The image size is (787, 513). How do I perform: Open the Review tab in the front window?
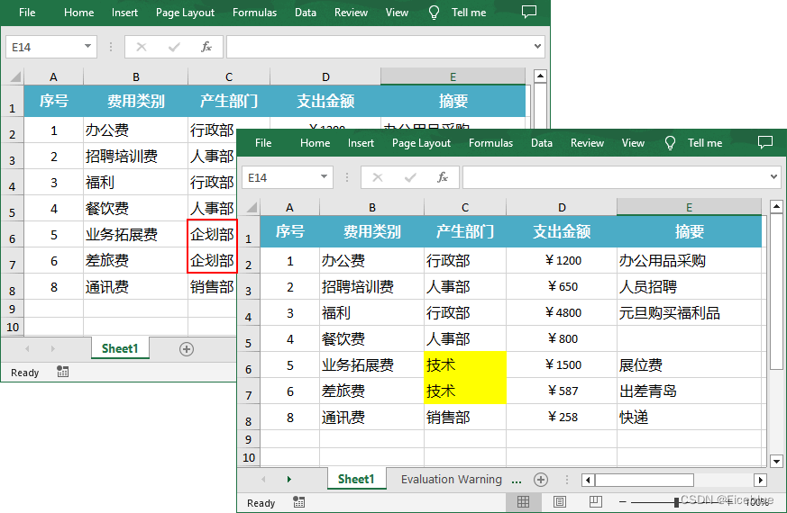[x=587, y=143]
